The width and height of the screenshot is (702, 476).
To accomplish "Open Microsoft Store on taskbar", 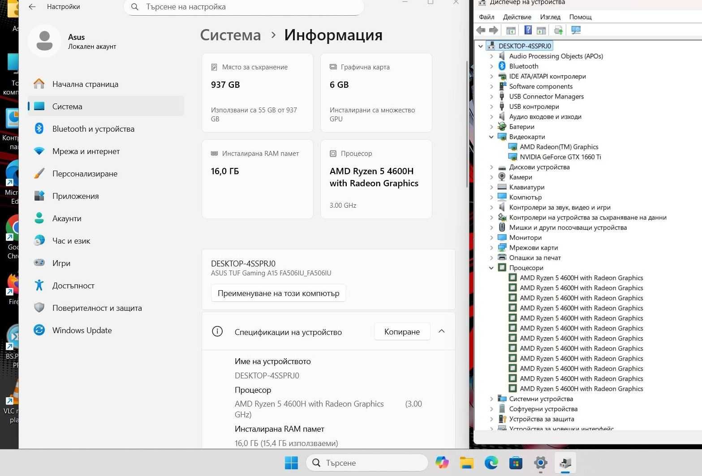I will click(516, 463).
